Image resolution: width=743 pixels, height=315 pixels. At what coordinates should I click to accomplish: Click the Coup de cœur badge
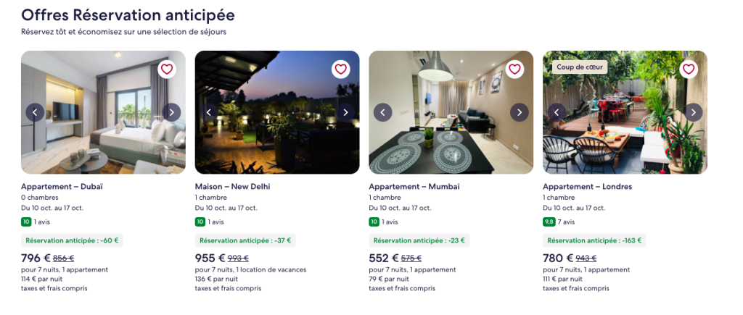(x=580, y=67)
